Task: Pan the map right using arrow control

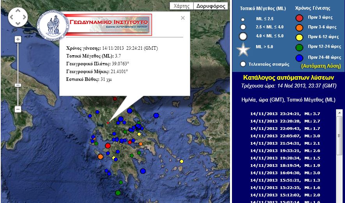Action: 23,17
